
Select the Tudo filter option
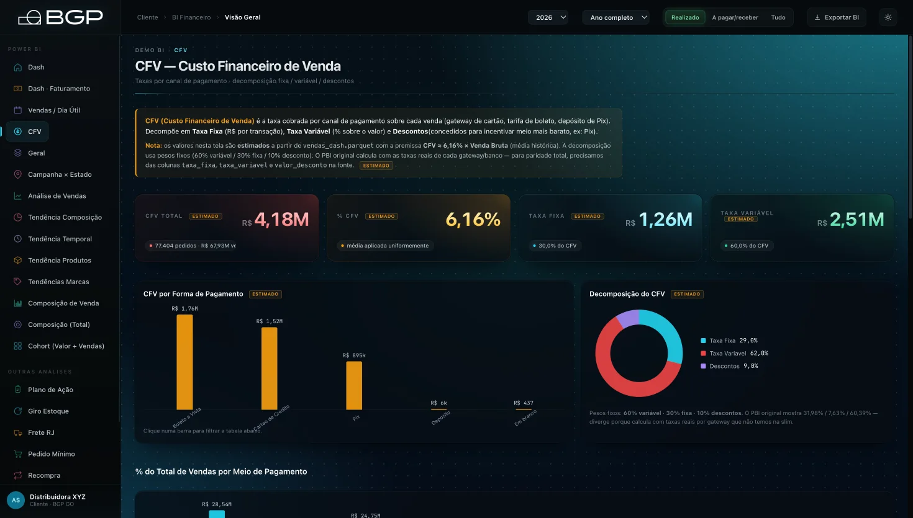778,17
